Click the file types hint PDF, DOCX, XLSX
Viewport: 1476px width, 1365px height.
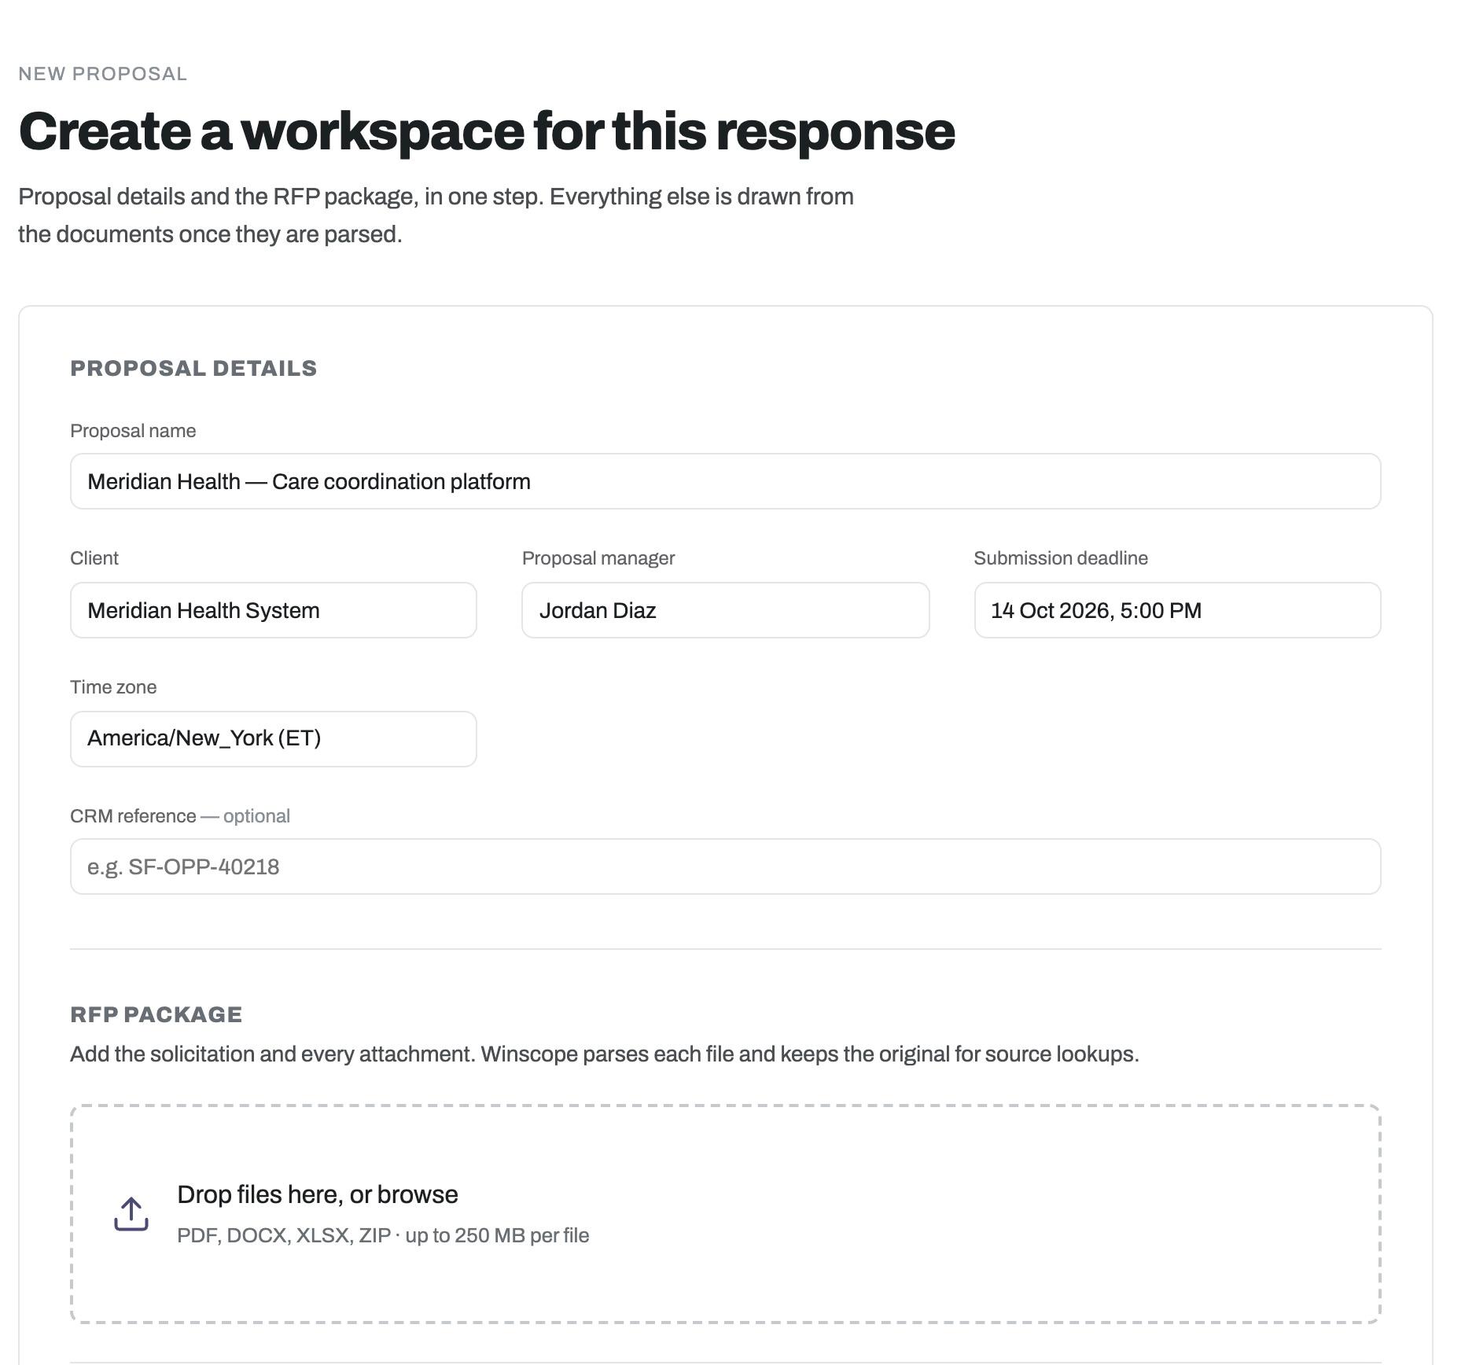coord(383,1235)
